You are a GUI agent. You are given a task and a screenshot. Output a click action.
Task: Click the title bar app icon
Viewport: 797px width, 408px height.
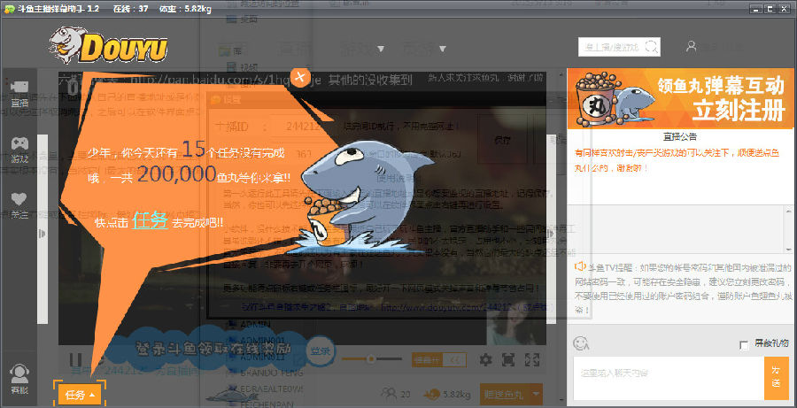(x=9, y=9)
